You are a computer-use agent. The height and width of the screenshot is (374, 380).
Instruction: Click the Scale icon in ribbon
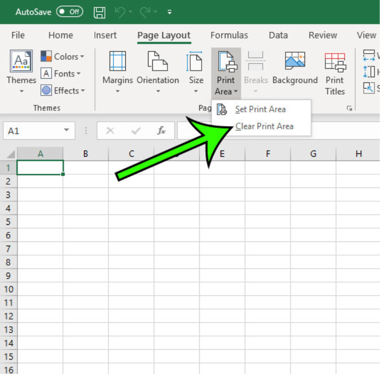click(369, 88)
